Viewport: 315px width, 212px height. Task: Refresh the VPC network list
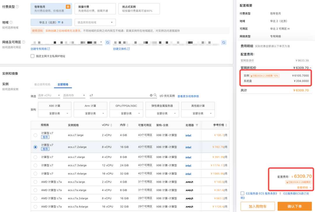click(x=108, y=43)
